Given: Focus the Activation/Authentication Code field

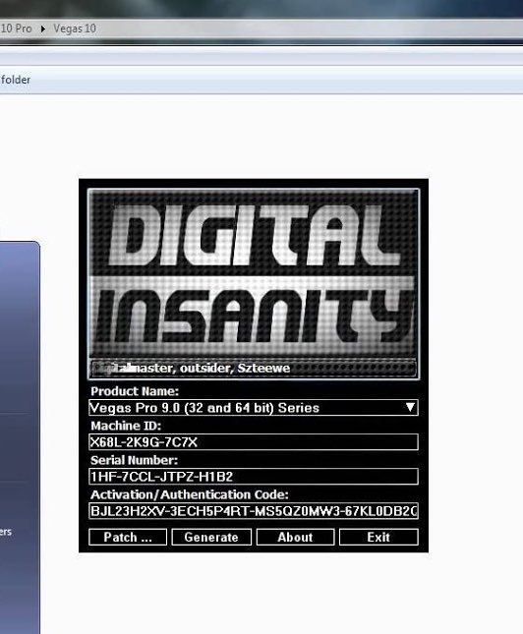Looking at the screenshot, I should (254, 511).
